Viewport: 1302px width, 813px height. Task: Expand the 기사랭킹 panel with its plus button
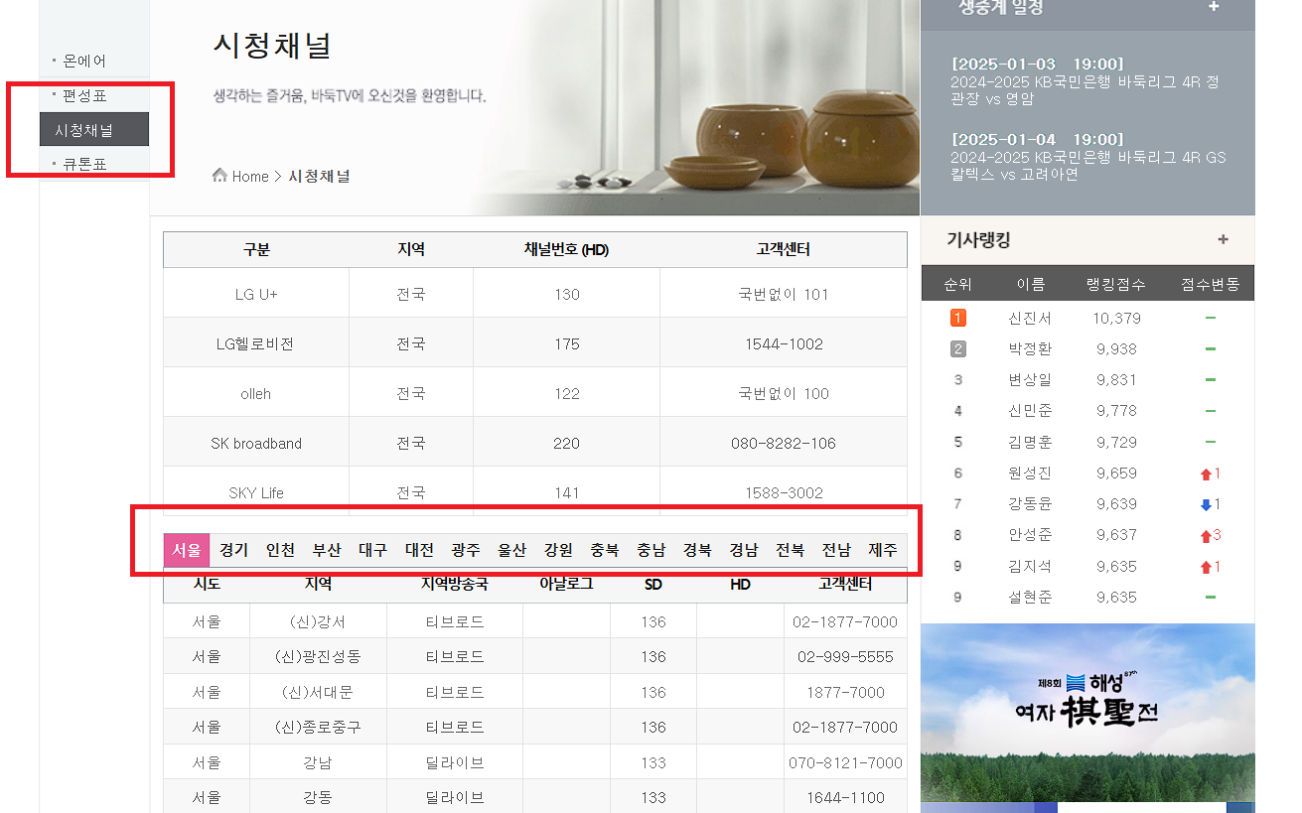[x=1224, y=240]
